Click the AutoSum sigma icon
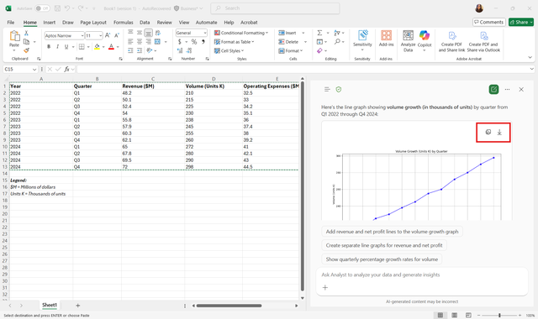Image resolution: width=538 pixels, height=319 pixels. tap(319, 33)
